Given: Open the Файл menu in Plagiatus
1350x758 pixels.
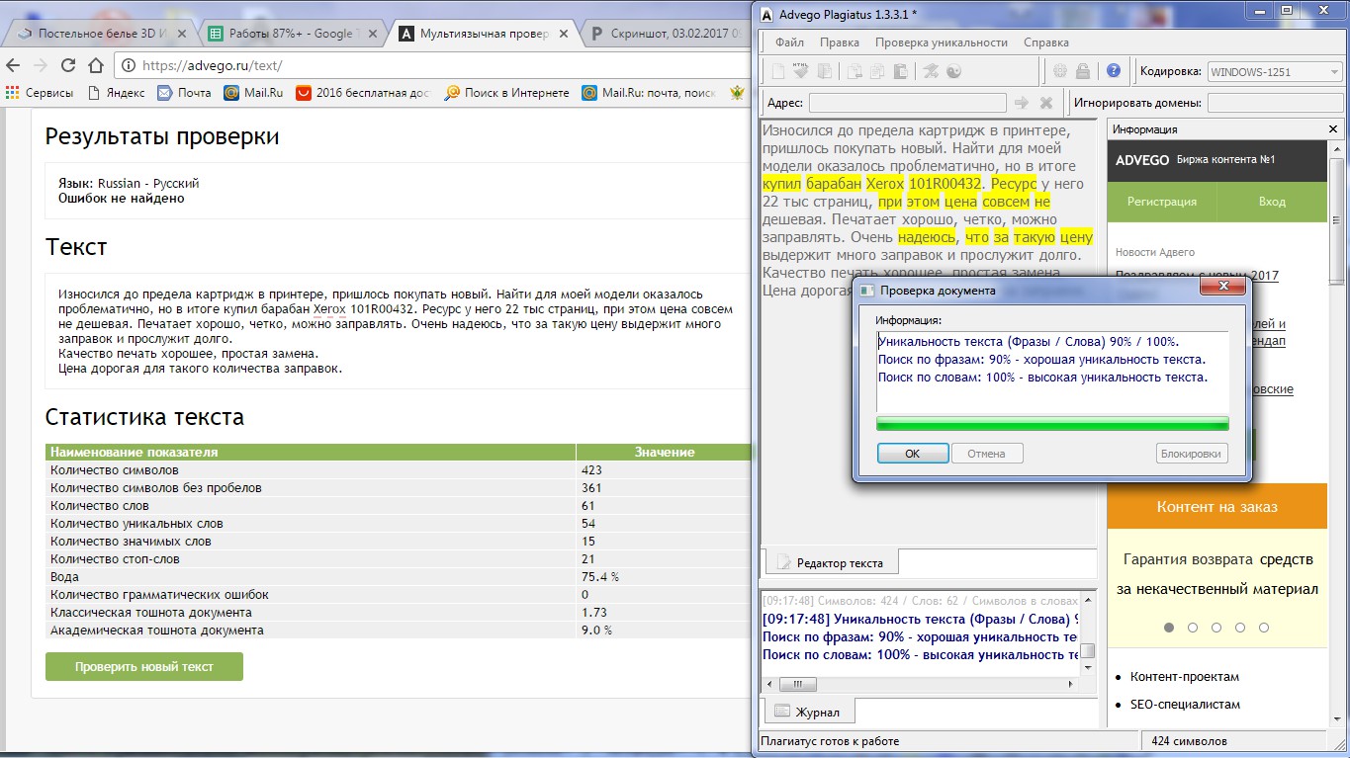Looking at the screenshot, I should pyautogui.click(x=789, y=42).
